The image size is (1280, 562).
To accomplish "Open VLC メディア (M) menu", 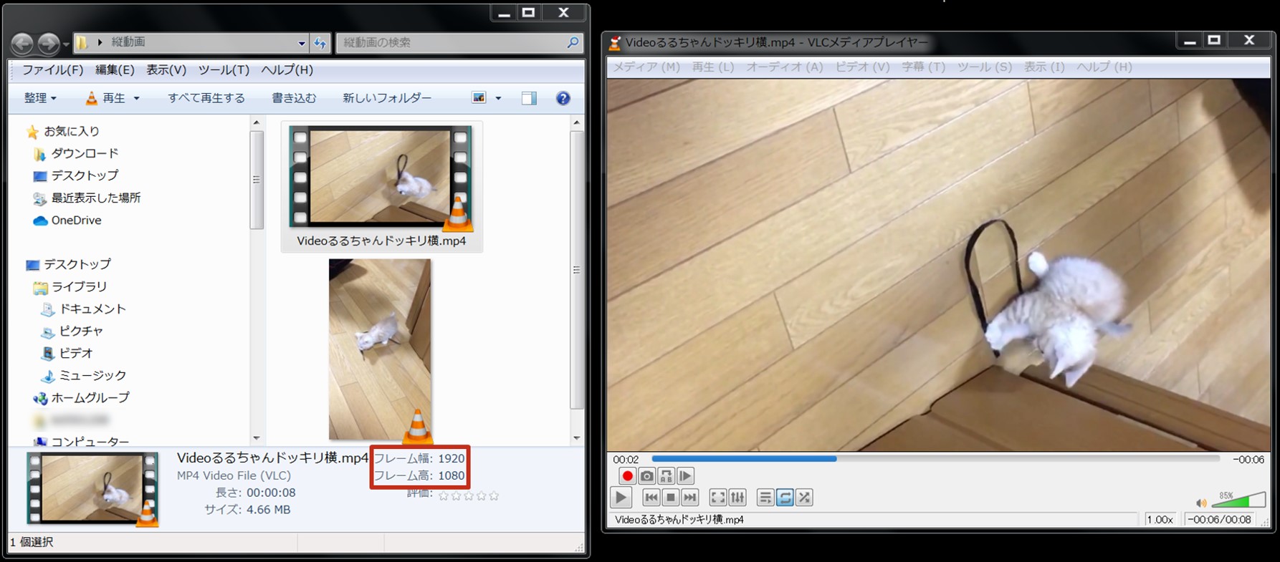I will (646, 67).
